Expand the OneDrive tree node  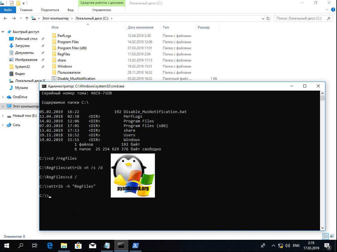tap(3, 97)
